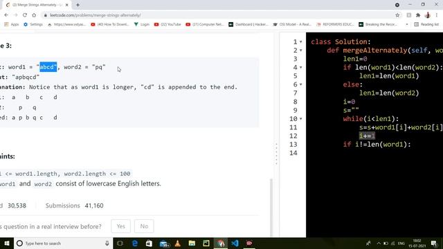This screenshot has width=443, height=249.
Task: Click the code line "i+=1"
Action: point(367,136)
